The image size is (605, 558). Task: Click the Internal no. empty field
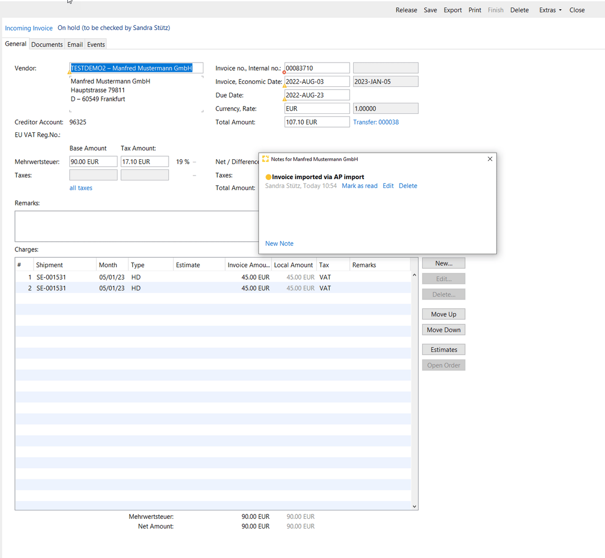(386, 68)
